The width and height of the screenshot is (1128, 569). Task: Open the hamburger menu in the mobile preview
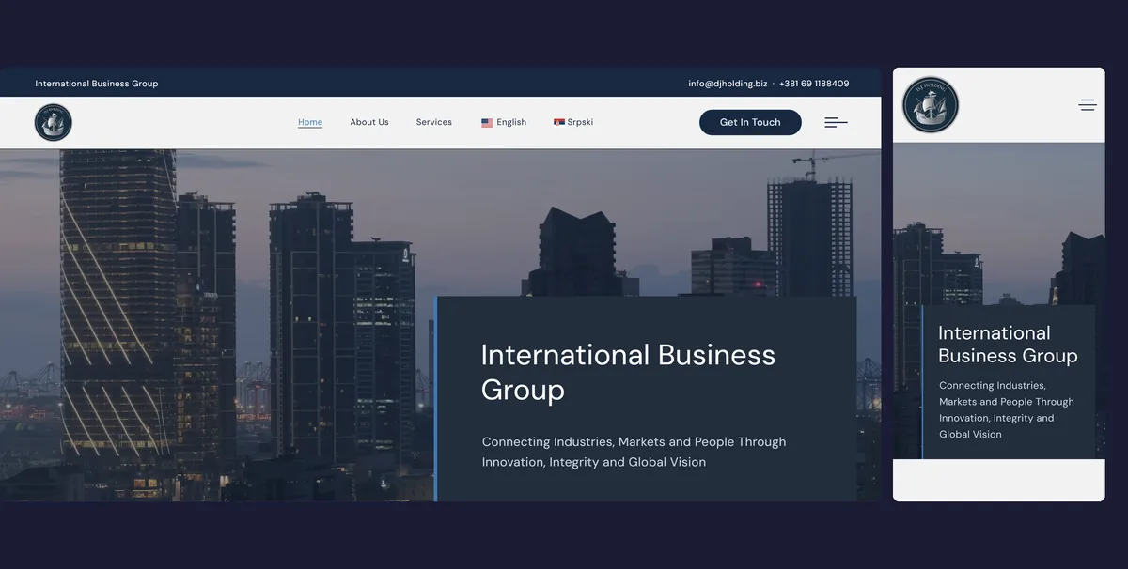pos(1088,105)
